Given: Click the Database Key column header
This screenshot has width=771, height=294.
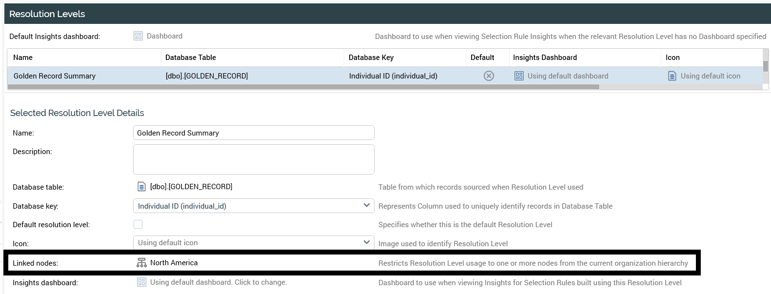Looking at the screenshot, I should (x=371, y=58).
